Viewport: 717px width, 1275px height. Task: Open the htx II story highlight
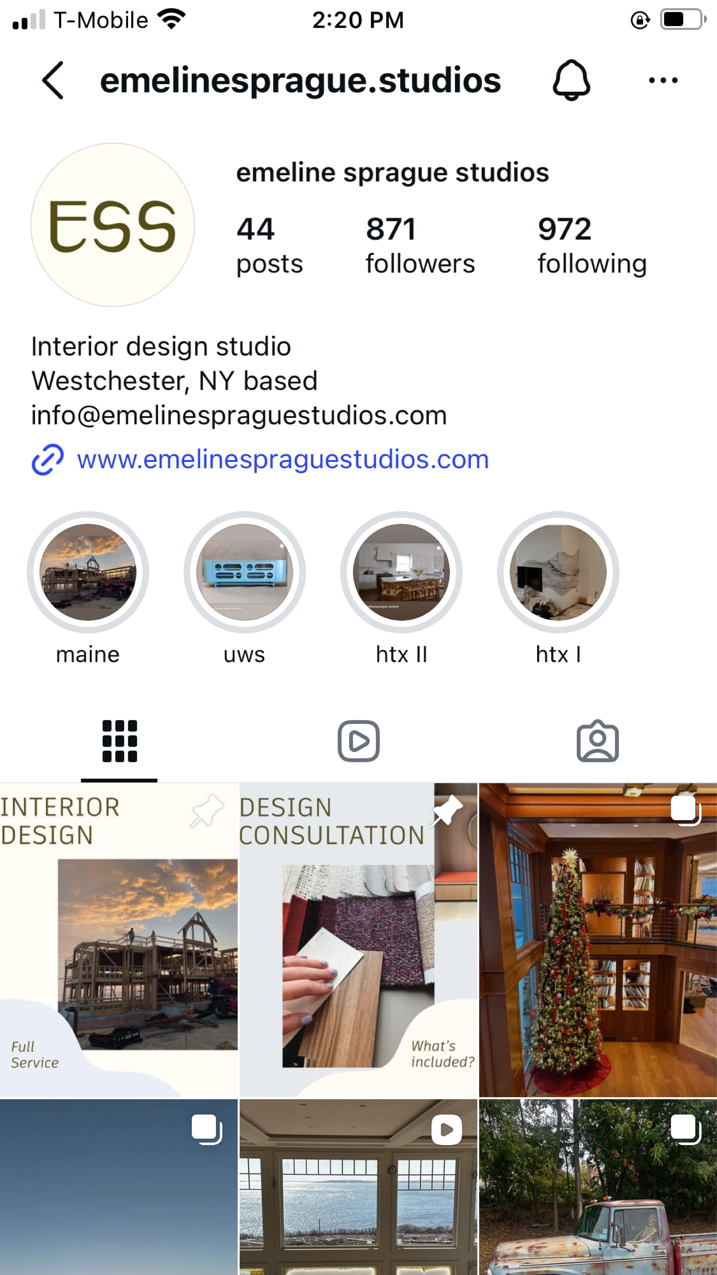pyautogui.click(x=401, y=589)
